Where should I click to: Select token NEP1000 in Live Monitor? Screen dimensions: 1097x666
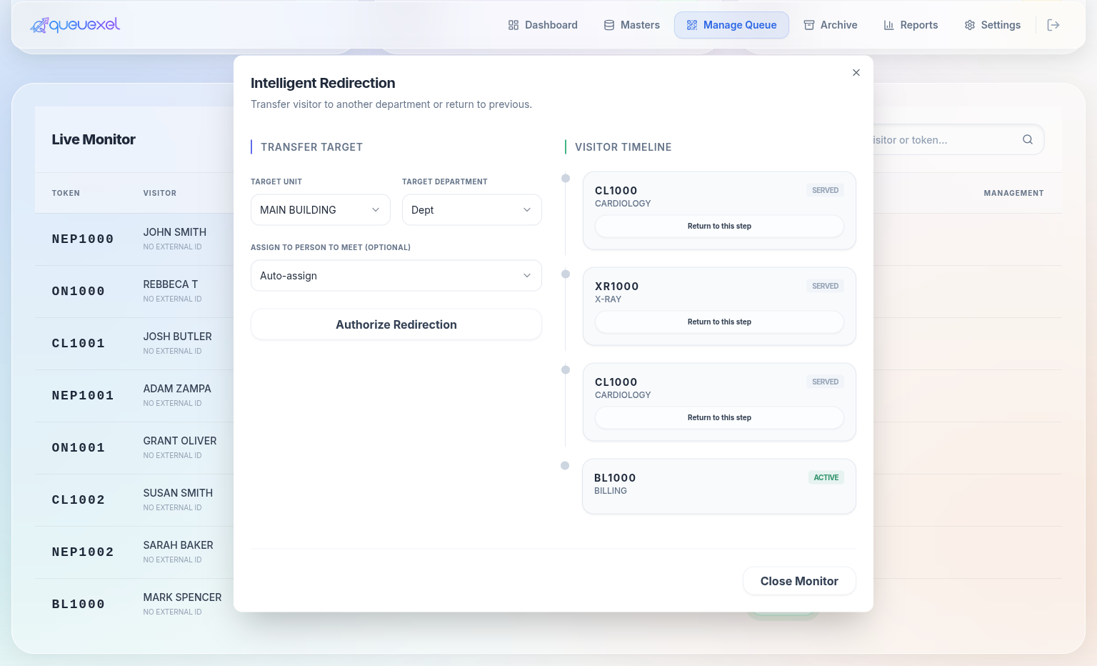[x=83, y=239]
